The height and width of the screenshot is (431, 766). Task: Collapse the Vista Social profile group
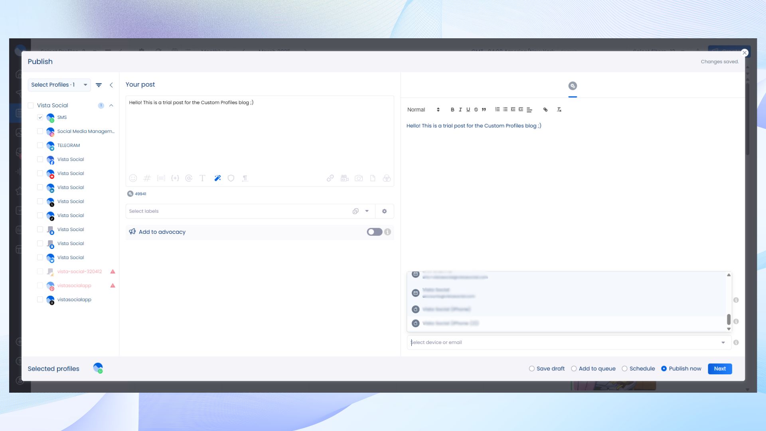click(111, 105)
